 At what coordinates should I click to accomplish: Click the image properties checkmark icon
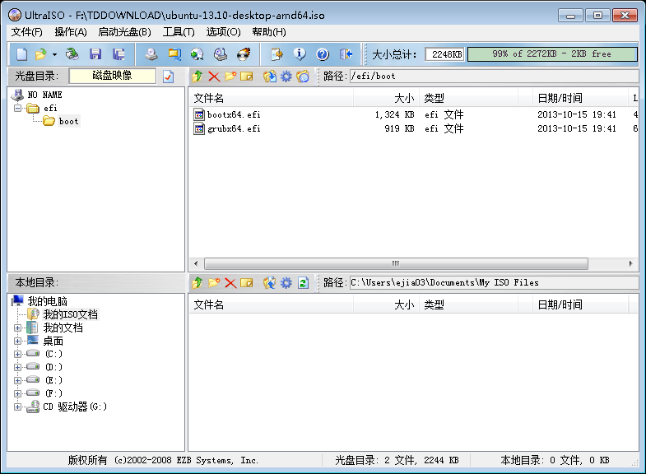[x=169, y=77]
